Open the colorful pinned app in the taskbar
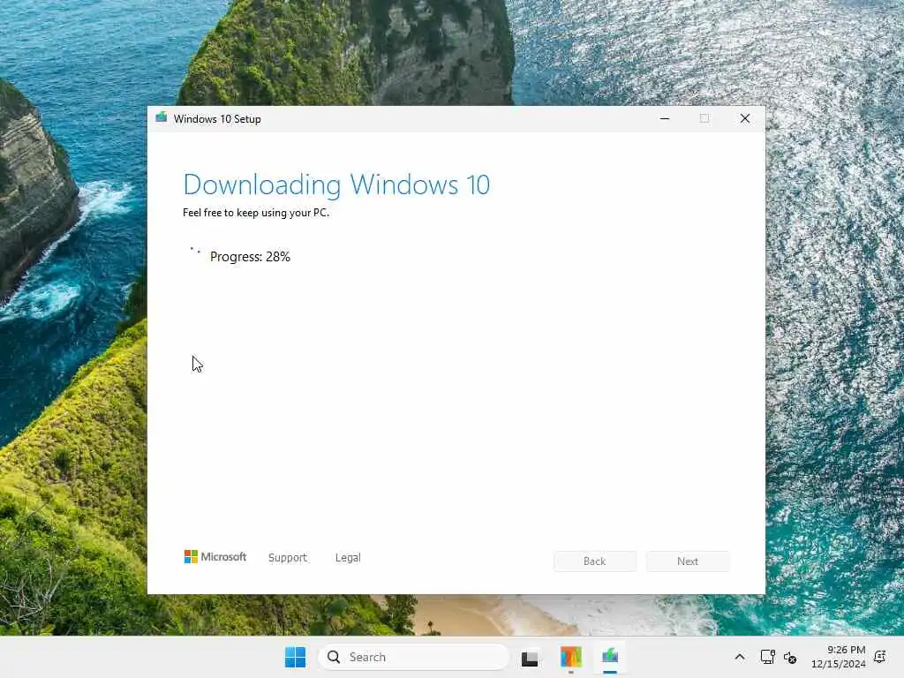 point(571,657)
